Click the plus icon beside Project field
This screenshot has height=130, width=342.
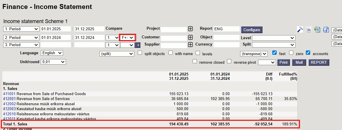(x=190, y=29)
